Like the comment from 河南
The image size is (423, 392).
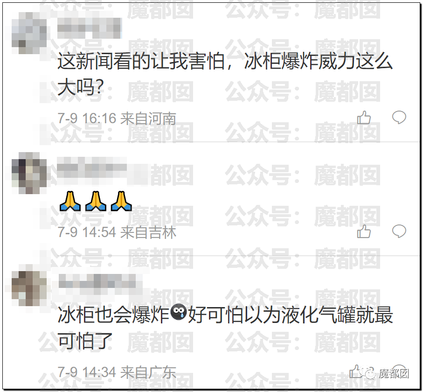pyautogui.click(x=364, y=118)
